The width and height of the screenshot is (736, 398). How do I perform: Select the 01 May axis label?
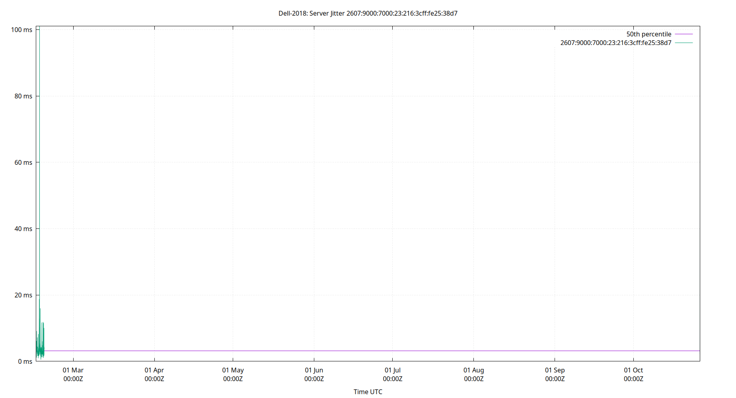tap(234, 370)
